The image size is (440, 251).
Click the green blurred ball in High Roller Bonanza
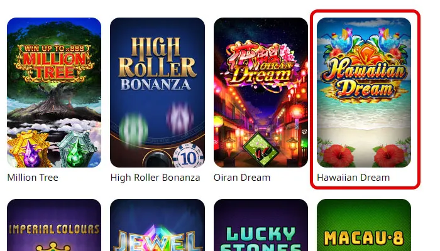(x=133, y=130)
